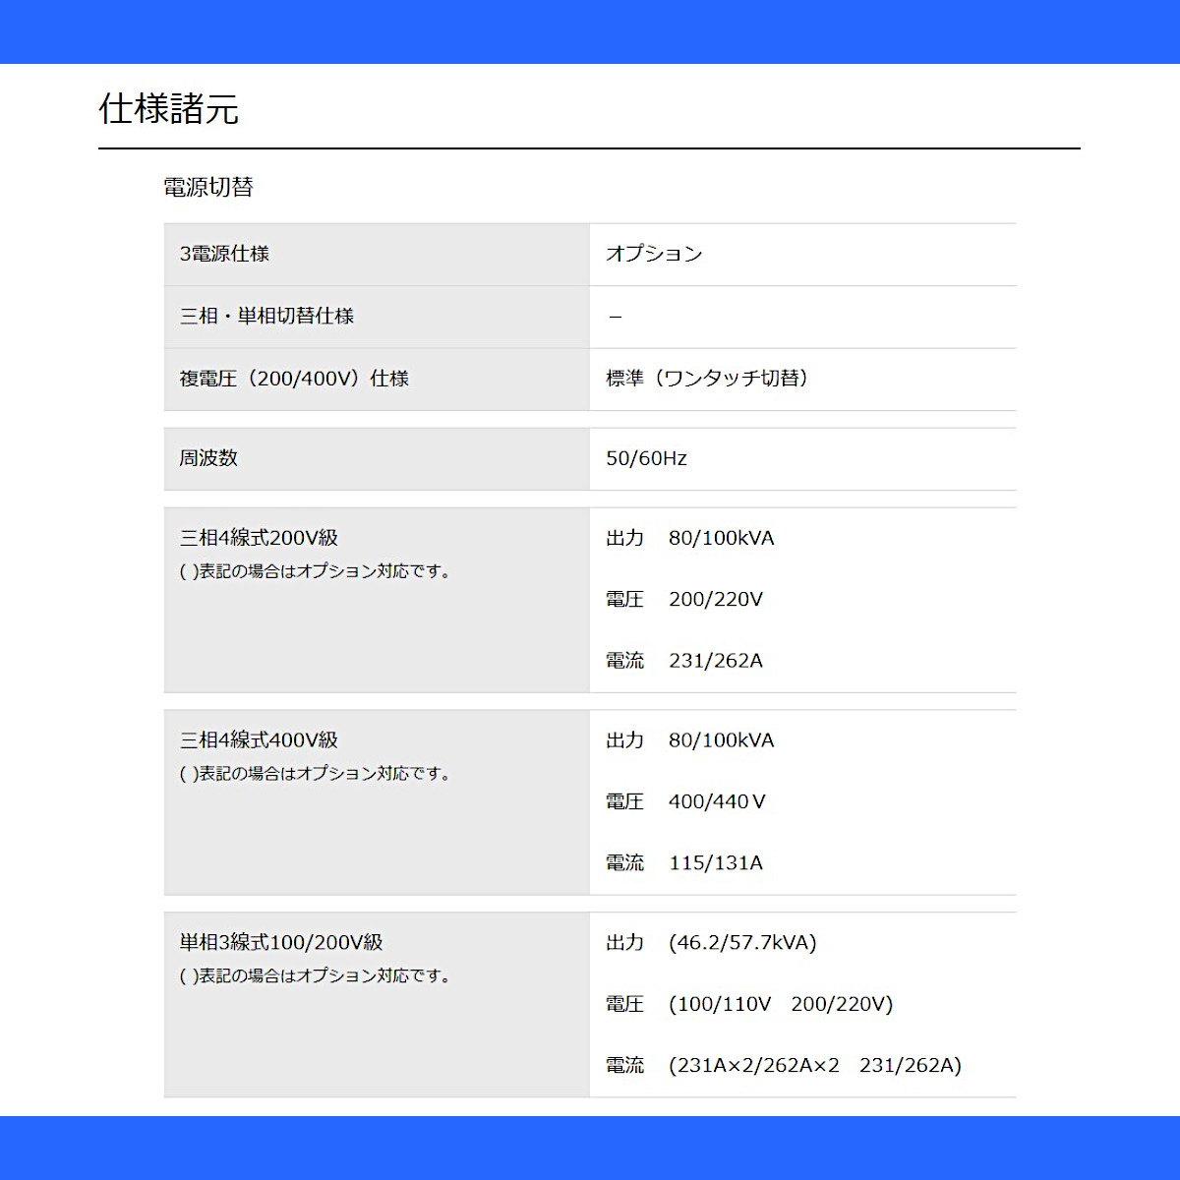This screenshot has width=1180, height=1180.
Task: Select 標準(ワンタッチ切替) value text
Action: tap(709, 379)
